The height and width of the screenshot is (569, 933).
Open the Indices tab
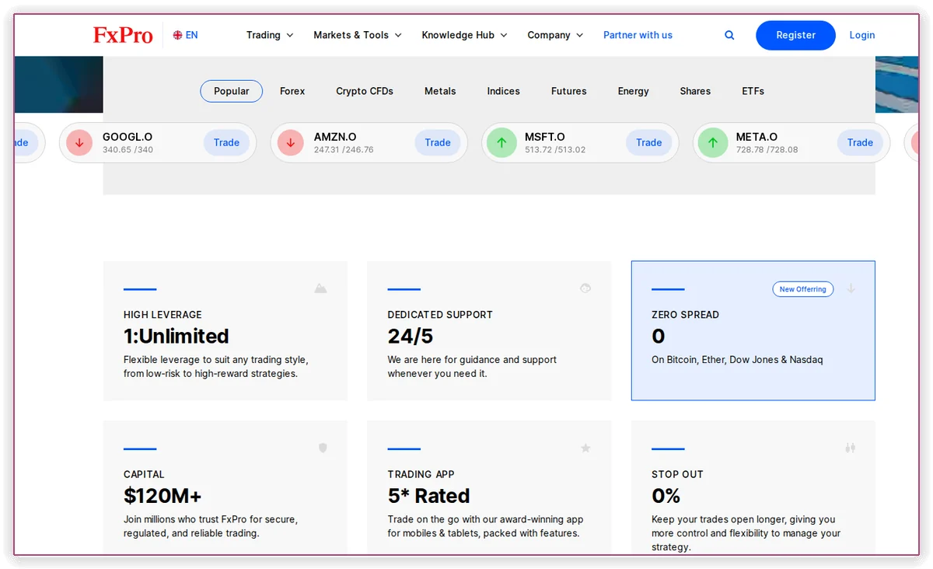(x=504, y=91)
